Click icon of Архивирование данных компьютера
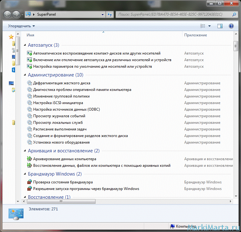The width and height of the screenshot is (241, 232). [29, 159]
